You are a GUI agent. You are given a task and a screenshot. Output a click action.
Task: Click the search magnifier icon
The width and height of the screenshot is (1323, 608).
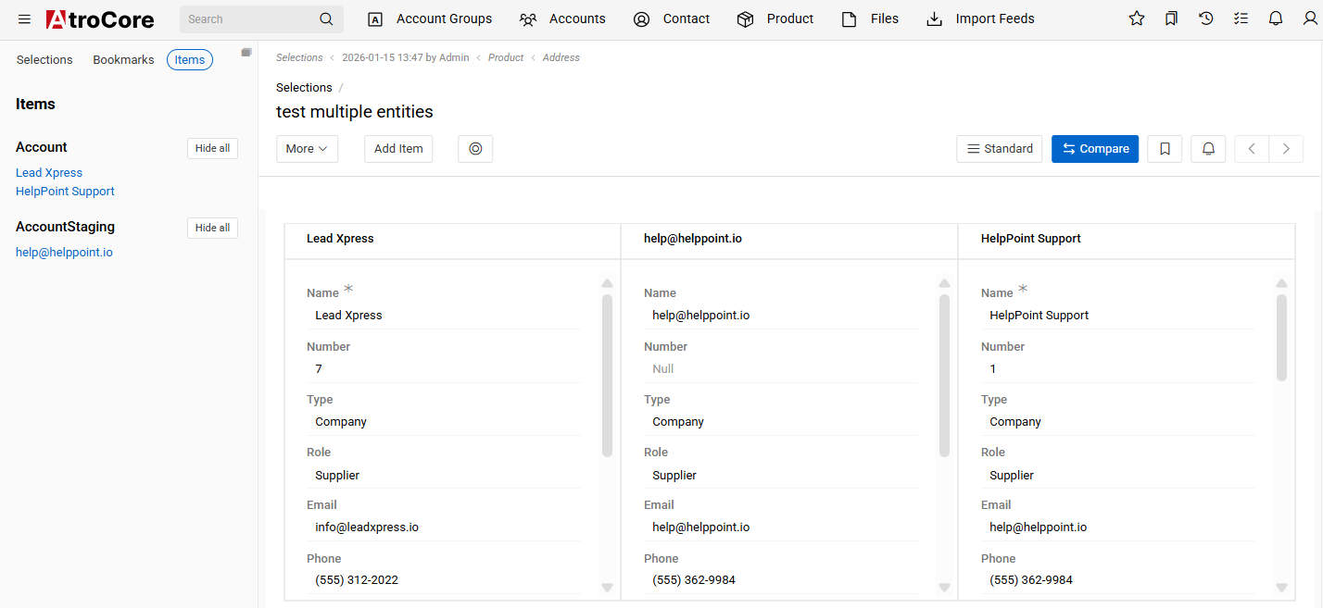pos(326,19)
